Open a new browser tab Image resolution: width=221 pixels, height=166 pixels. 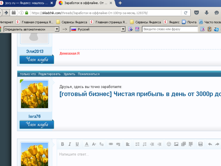(120, 3)
